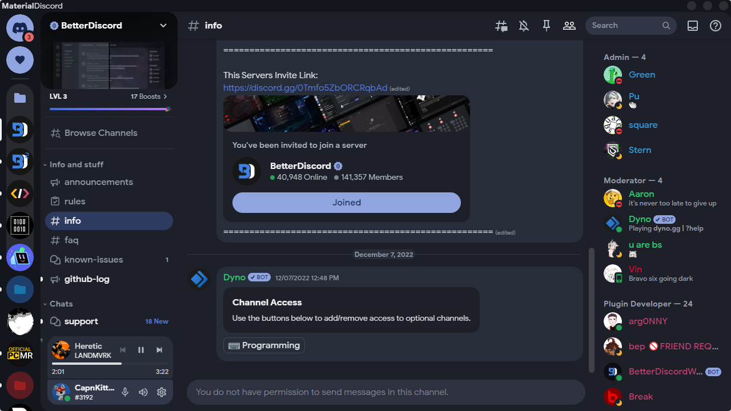This screenshot has height=411, width=731.
Task: Open the discord.gg invite link
Action: 305,88
